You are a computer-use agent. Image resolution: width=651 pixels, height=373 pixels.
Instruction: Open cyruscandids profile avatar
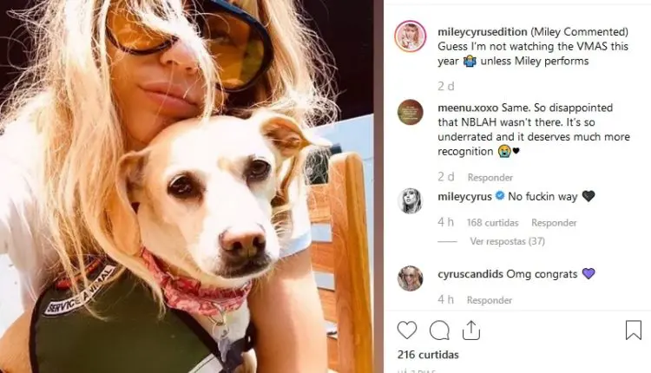tap(411, 278)
